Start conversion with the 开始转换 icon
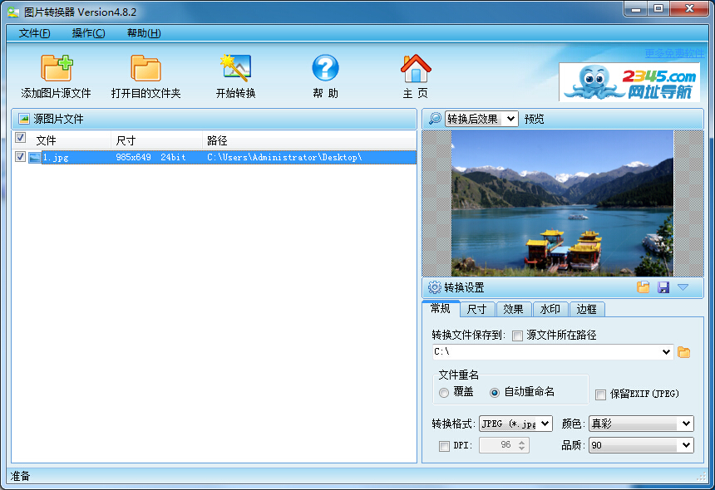Viewport: 715px width, 490px height. (x=235, y=68)
